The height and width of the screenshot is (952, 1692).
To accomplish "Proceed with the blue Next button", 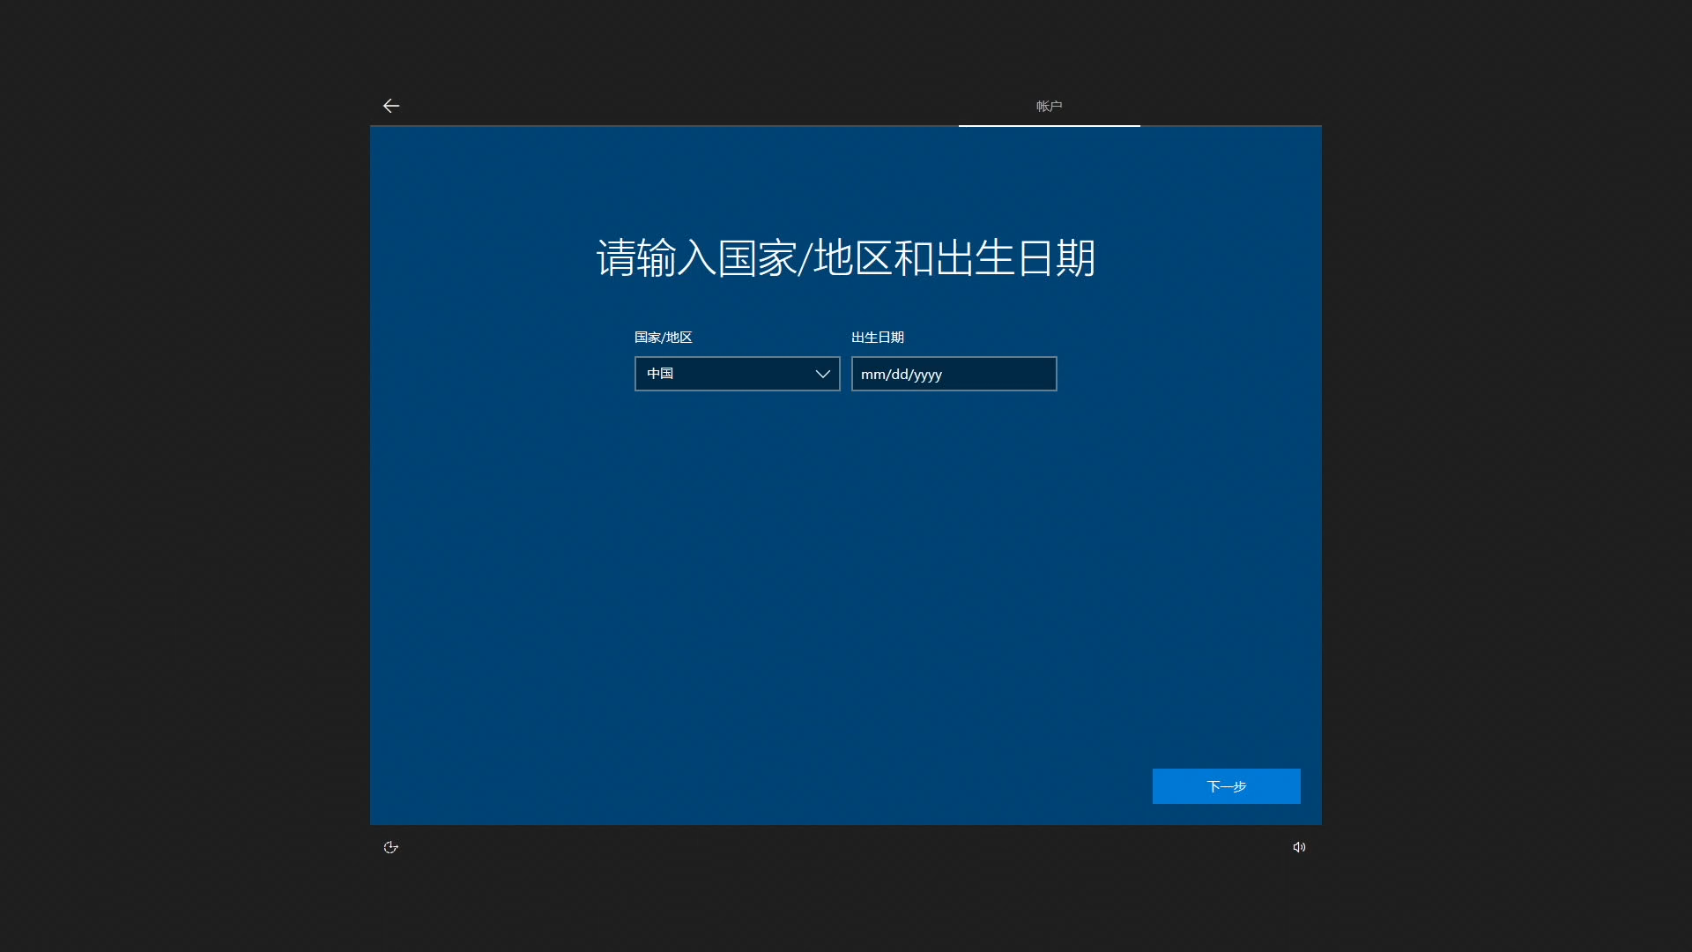I will click(1226, 786).
